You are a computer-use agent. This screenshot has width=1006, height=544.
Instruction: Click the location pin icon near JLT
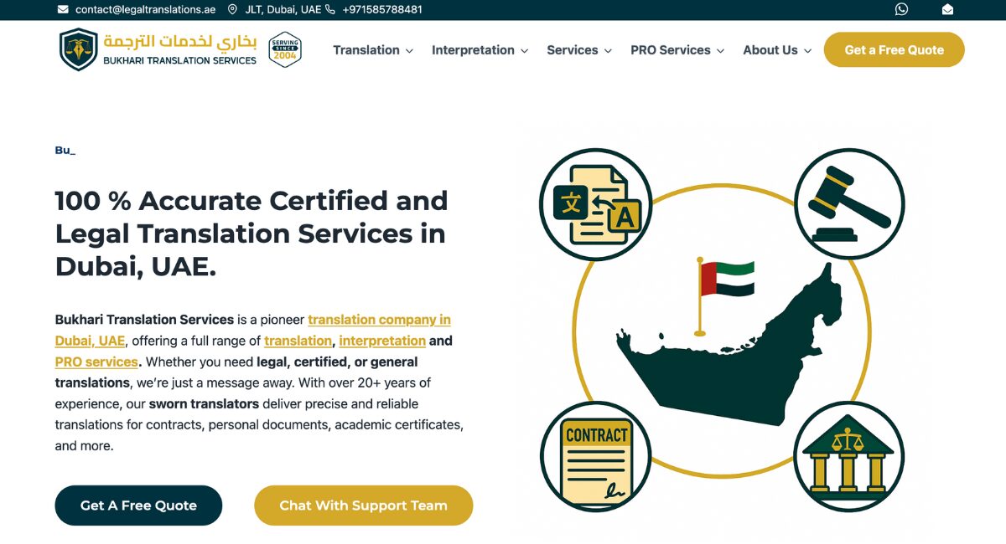tap(232, 9)
